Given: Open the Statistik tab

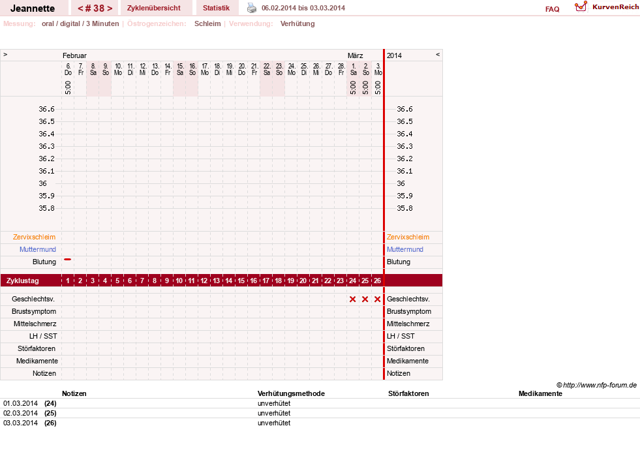Looking at the screenshot, I should point(217,8).
